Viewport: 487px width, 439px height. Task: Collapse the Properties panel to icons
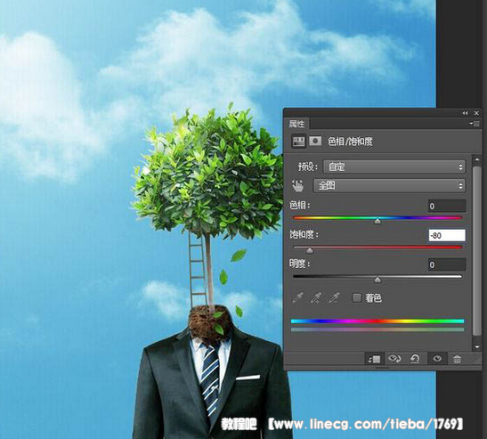[x=465, y=113]
